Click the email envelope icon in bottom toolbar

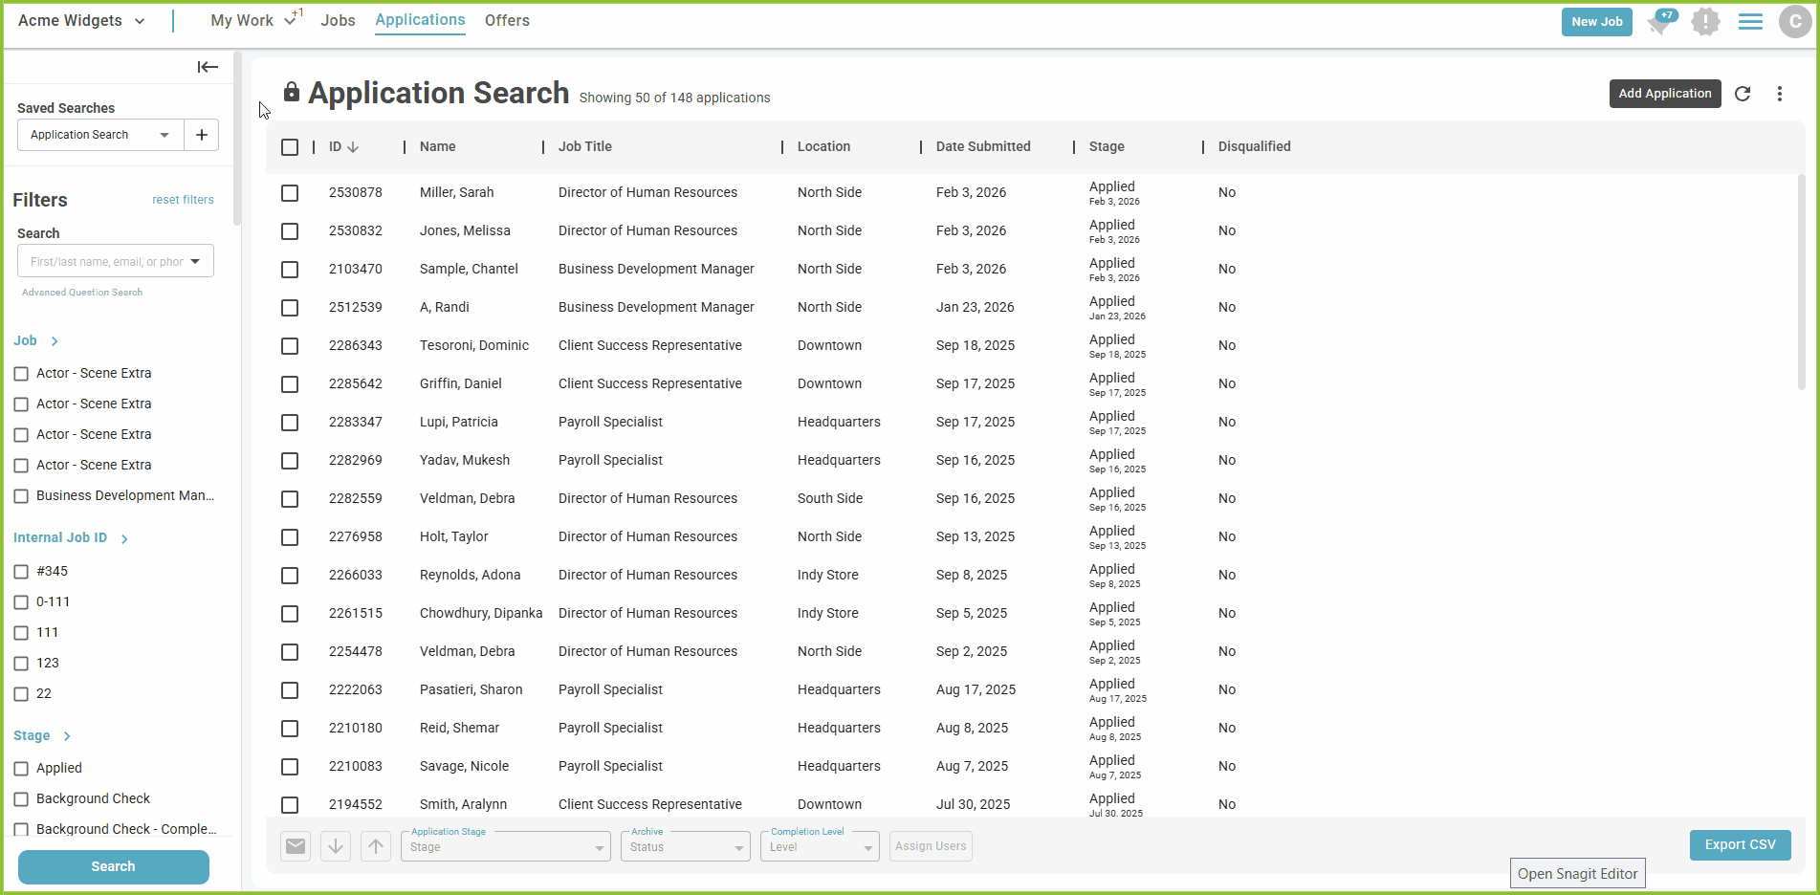pyautogui.click(x=296, y=846)
